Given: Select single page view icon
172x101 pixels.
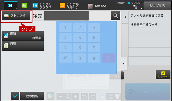Looking at the screenshot, I should click(x=102, y=96).
